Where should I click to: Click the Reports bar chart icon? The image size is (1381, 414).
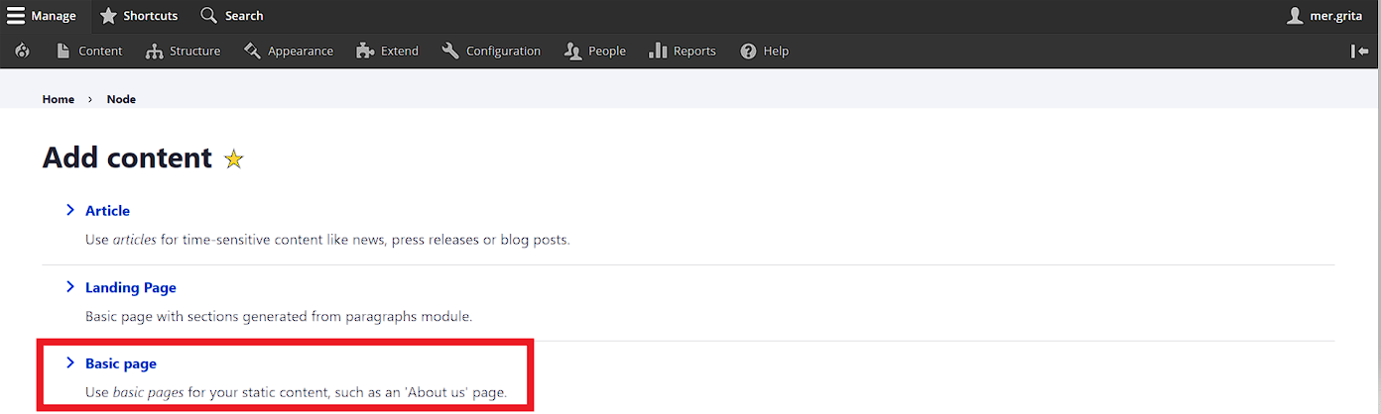click(x=657, y=51)
